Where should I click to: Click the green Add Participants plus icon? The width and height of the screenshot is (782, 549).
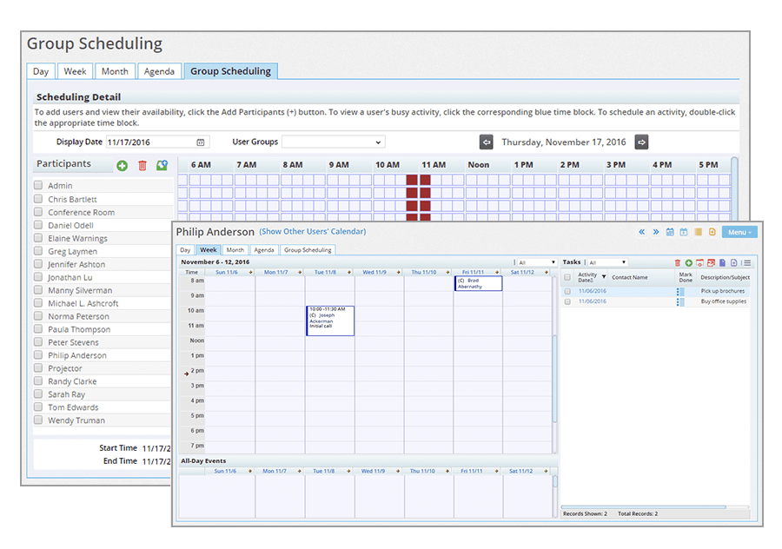[122, 165]
